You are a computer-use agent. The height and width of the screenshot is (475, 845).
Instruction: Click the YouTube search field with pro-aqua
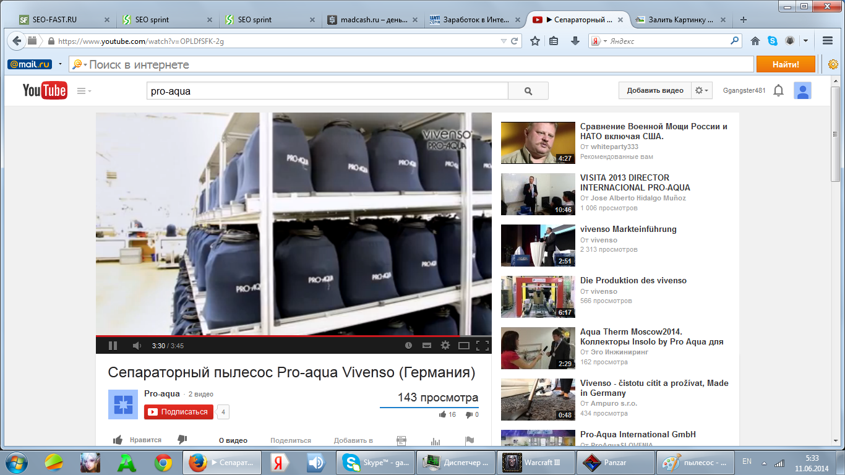[x=327, y=91]
